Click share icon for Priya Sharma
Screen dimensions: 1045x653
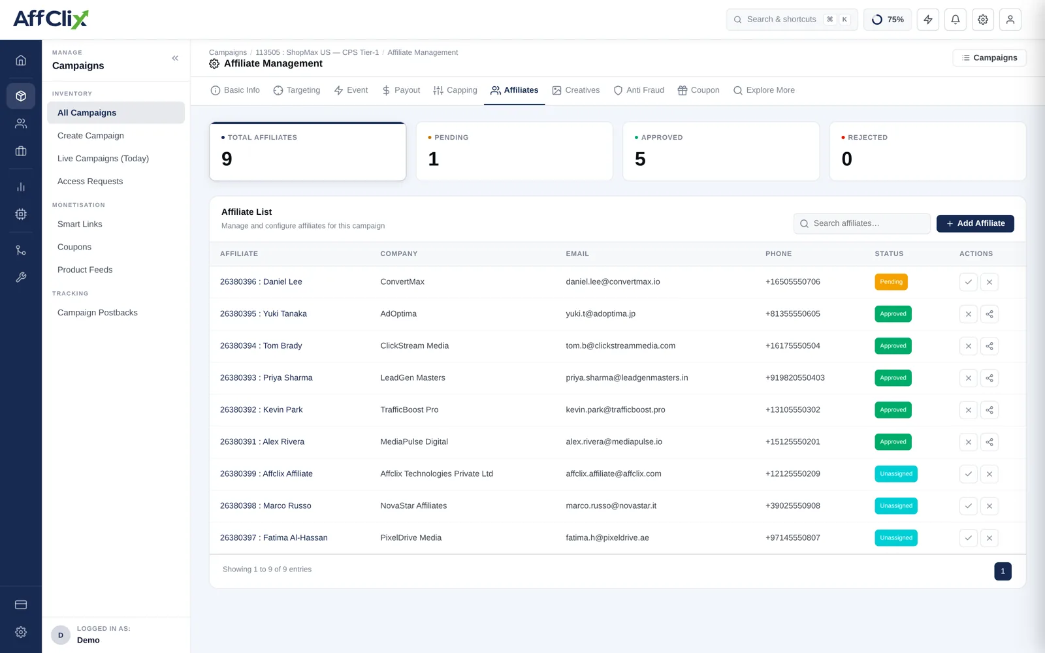coord(989,378)
